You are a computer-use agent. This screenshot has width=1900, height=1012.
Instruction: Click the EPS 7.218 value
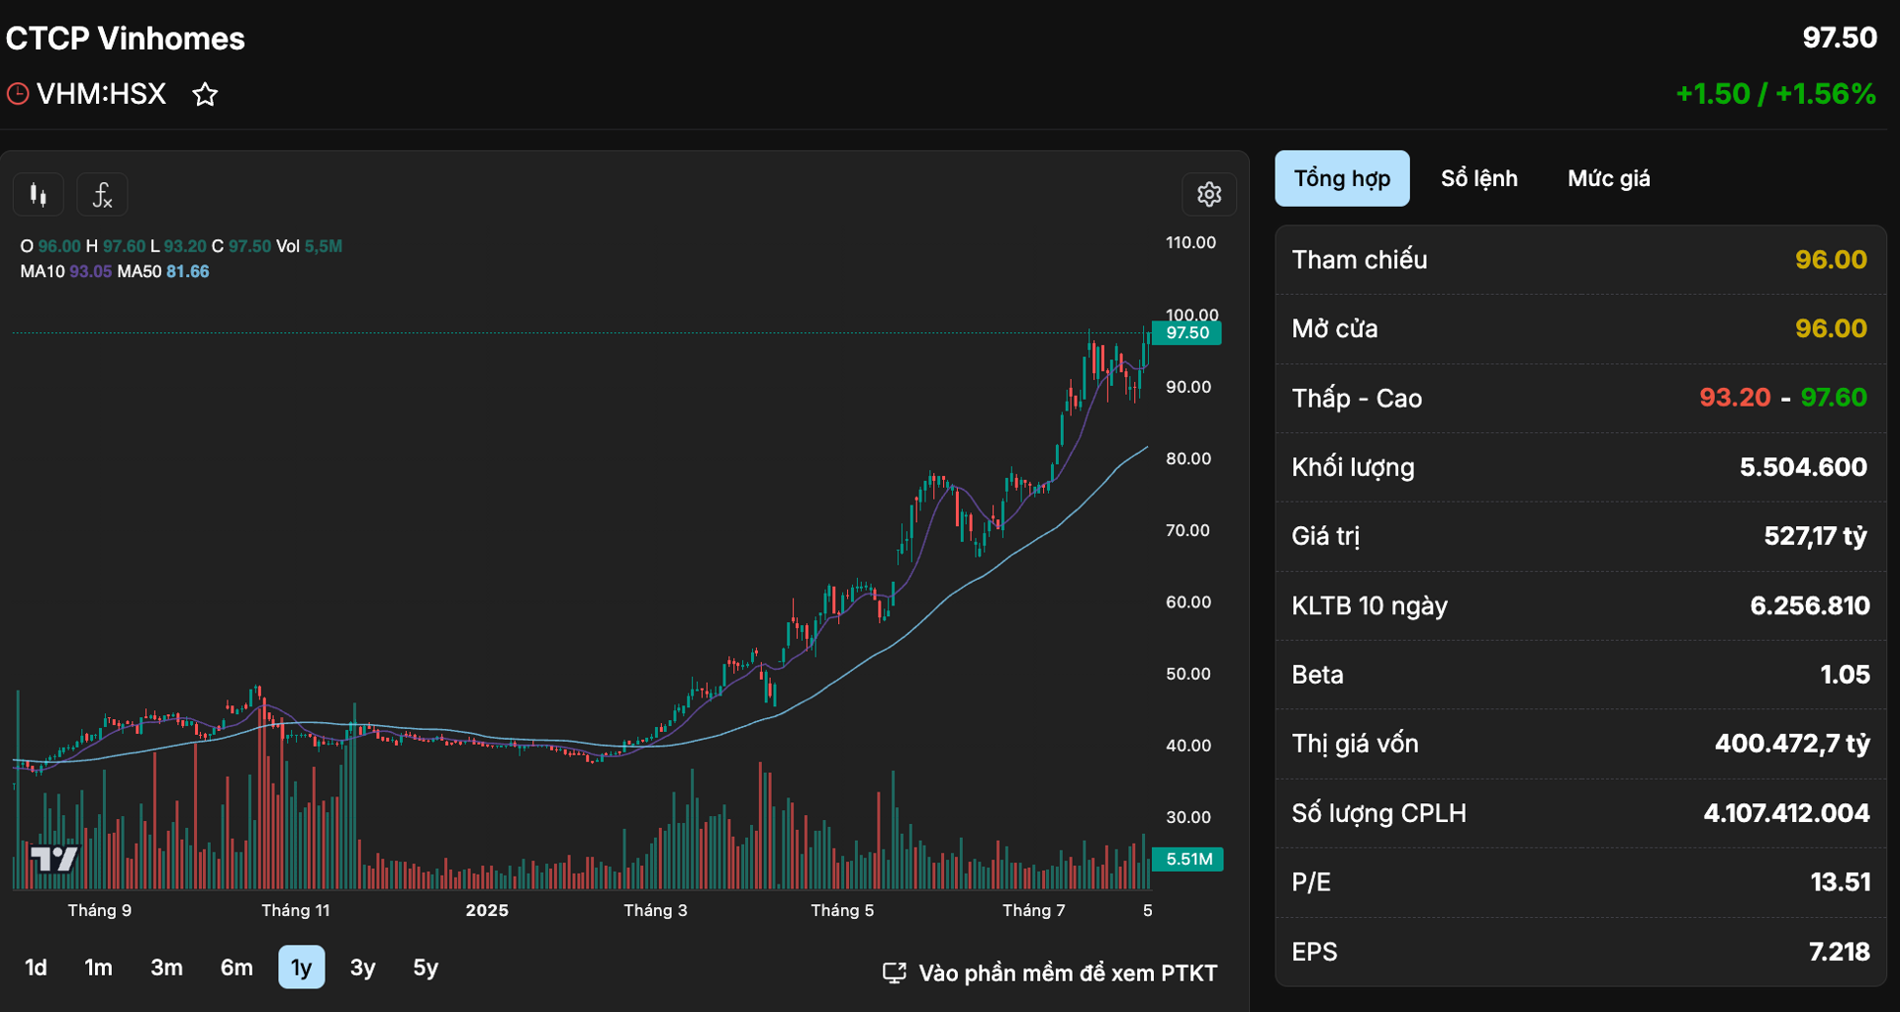1839,952
